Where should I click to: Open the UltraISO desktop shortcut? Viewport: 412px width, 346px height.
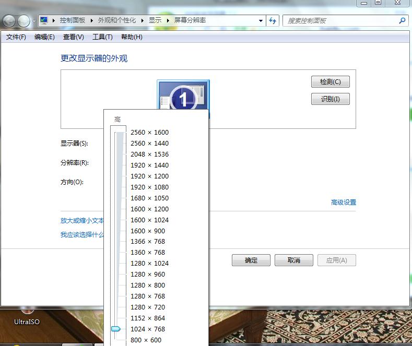(27, 317)
